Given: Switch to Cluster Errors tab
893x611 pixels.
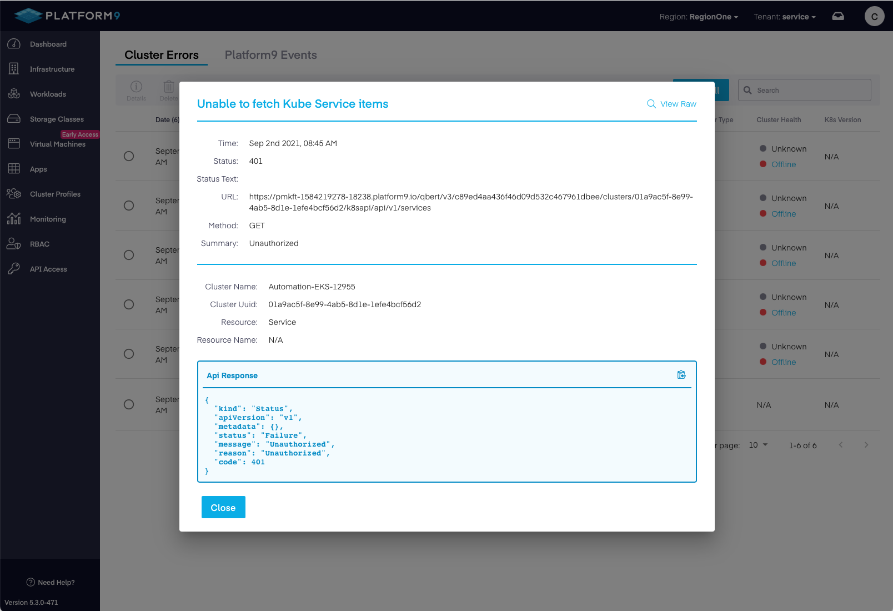Looking at the screenshot, I should click(162, 55).
